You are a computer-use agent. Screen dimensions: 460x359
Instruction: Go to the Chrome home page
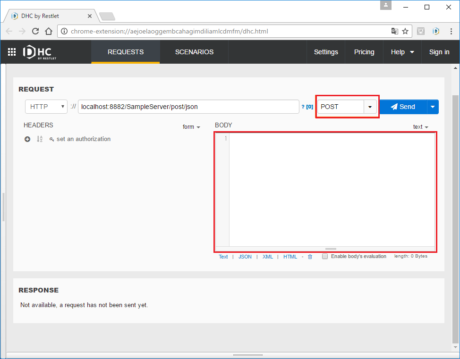(x=49, y=31)
